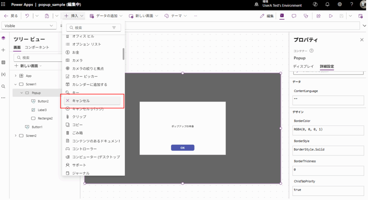Viewport: 368px width, 200px height.
Task: Open the app checker stethoscope icon
Action: (x=306, y=16)
